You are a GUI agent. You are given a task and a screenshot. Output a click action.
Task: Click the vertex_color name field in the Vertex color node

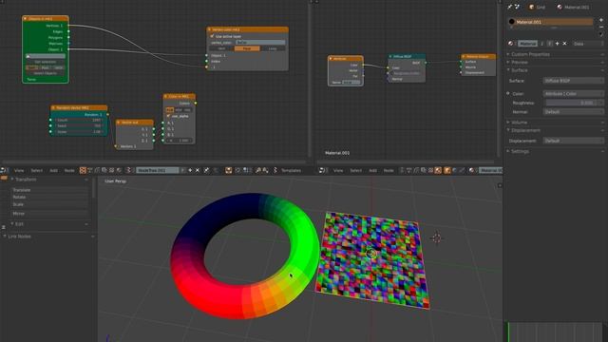point(260,42)
